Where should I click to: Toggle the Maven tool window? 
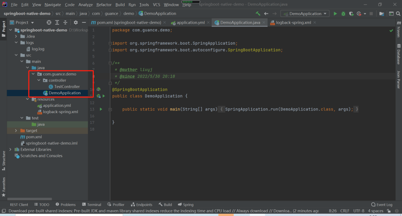point(399,29)
